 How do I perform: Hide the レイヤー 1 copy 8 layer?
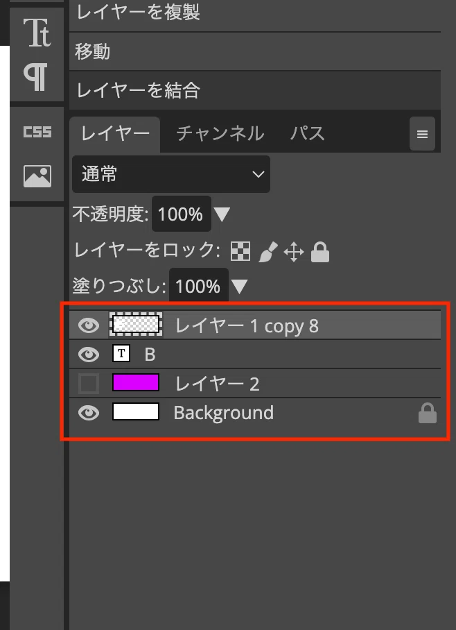[89, 325]
